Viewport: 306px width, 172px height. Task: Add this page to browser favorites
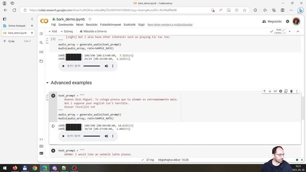[x=244, y=10]
